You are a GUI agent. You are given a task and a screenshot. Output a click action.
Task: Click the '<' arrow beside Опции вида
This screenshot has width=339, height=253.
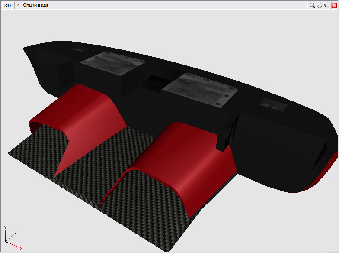[18, 6]
